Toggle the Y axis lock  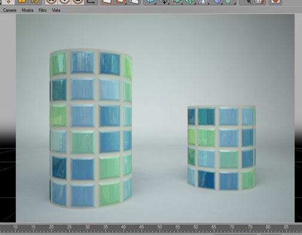pos(65,2)
